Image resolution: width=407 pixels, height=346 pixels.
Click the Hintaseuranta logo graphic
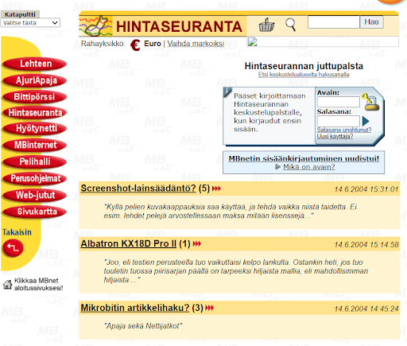pyautogui.click(x=95, y=26)
